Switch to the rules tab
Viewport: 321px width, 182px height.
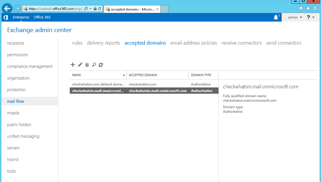pyautogui.click(x=77, y=43)
